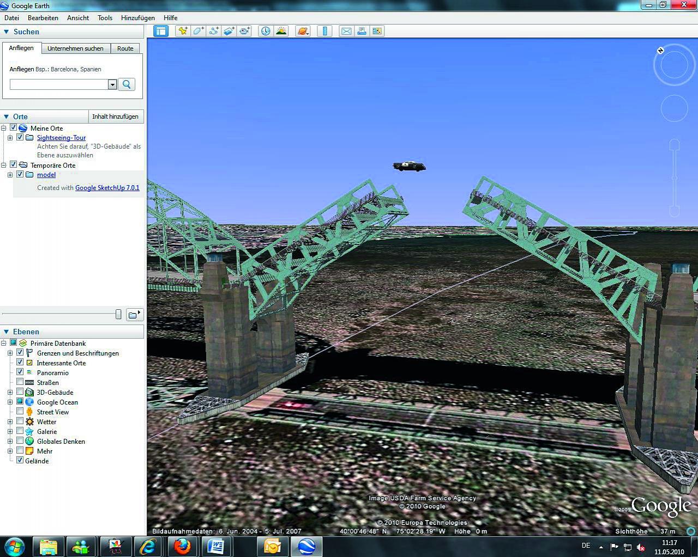Enable the 3D-Gebäude layer checkbox
Image resolution: width=698 pixels, height=557 pixels.
point(20,392)
